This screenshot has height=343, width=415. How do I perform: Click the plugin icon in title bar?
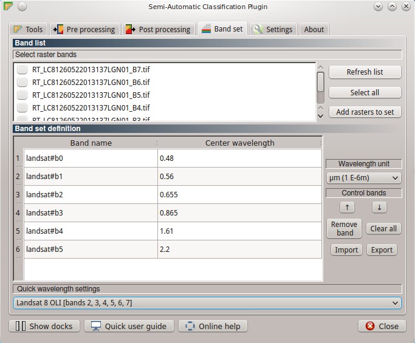[9, 6]
